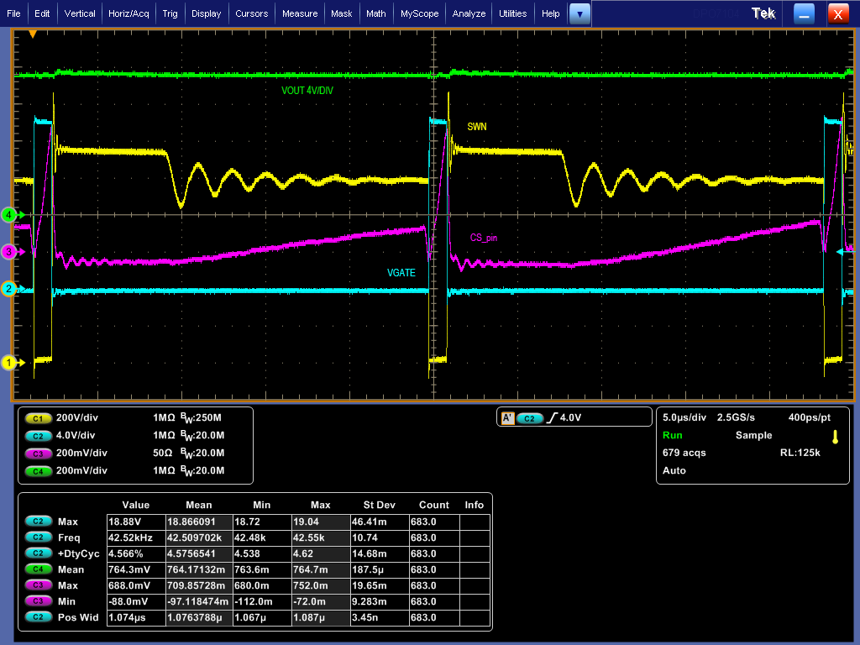This screenshot has height=645, width=860.
Task: Toggle the Sample acquisition mode label
Action: point(753,435)
